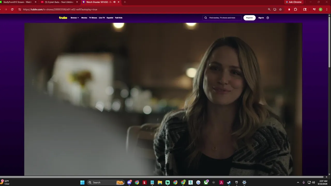Viewport: 331px width, 186px height.
Task: Show hidden system tray icons
Action: [x=298, y=182]
